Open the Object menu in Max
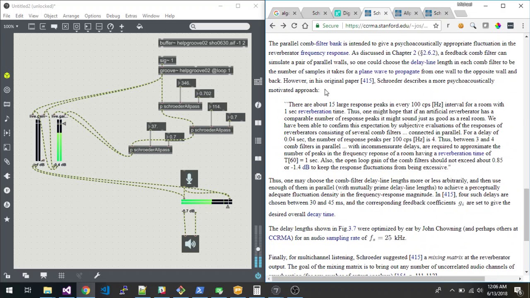 point(51,16)
